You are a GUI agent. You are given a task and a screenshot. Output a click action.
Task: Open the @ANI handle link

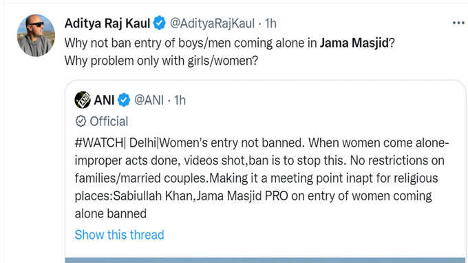coord(149,100)
